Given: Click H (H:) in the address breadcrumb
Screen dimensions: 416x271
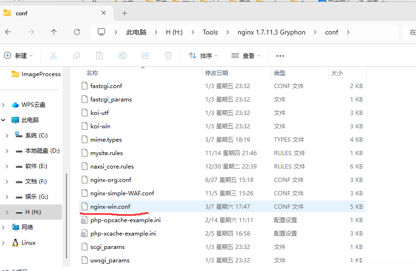Looking at the screenshot, I should [x=175, y=32].
